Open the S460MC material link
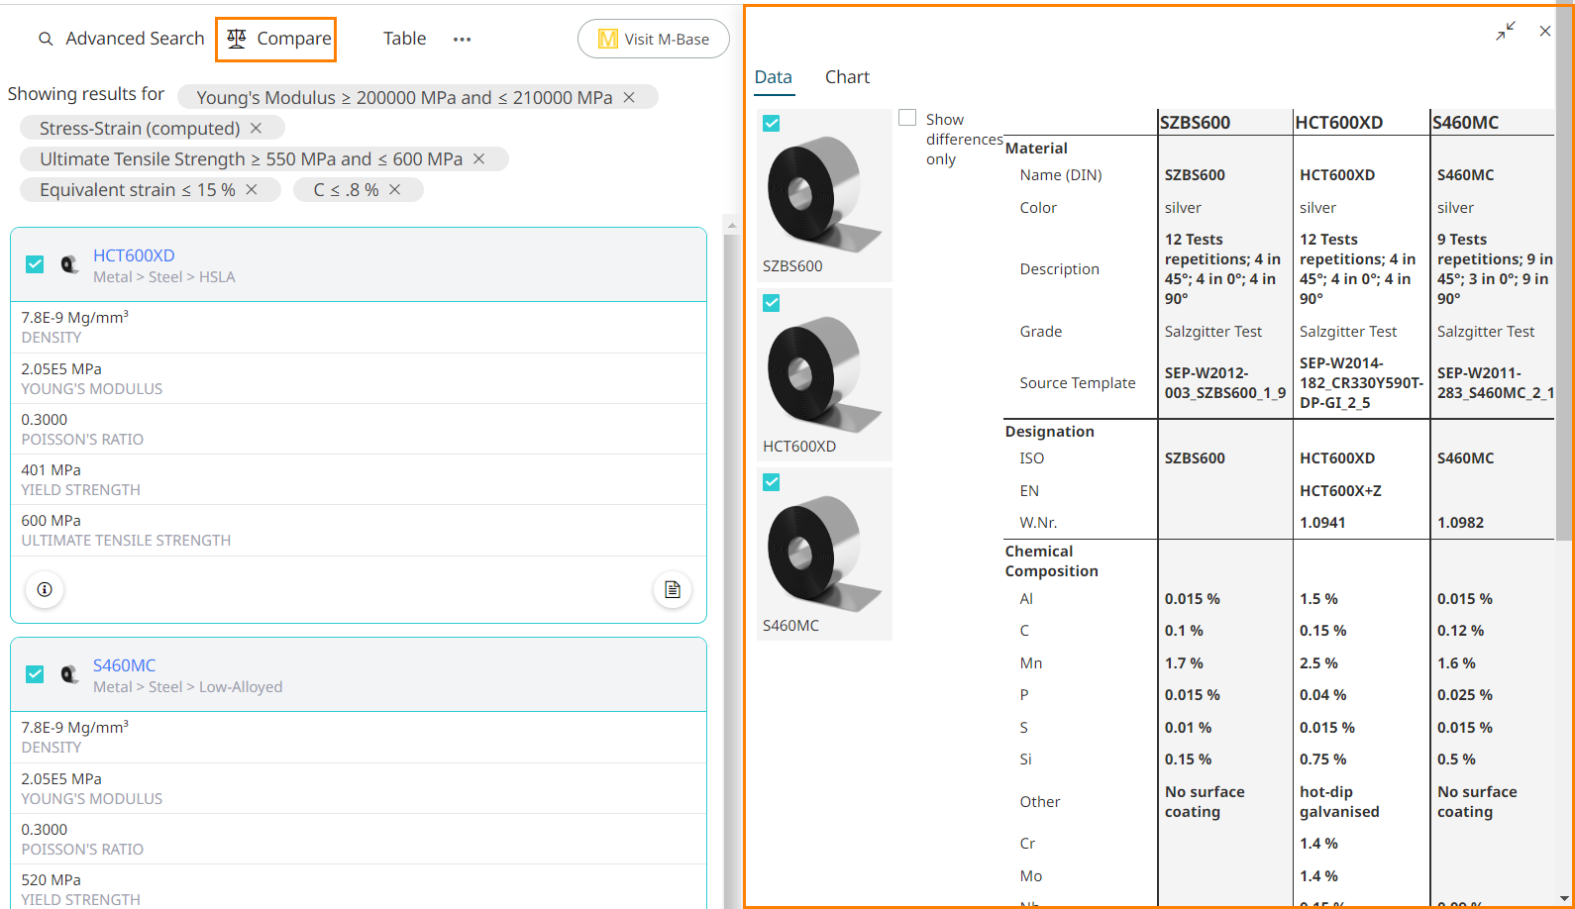Screen dimensions: 1575x909 [x=124, y=665]
